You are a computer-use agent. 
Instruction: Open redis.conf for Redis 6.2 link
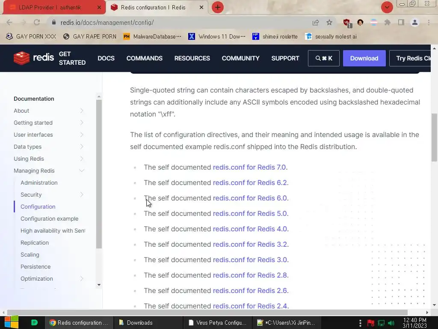pos(250,182)
